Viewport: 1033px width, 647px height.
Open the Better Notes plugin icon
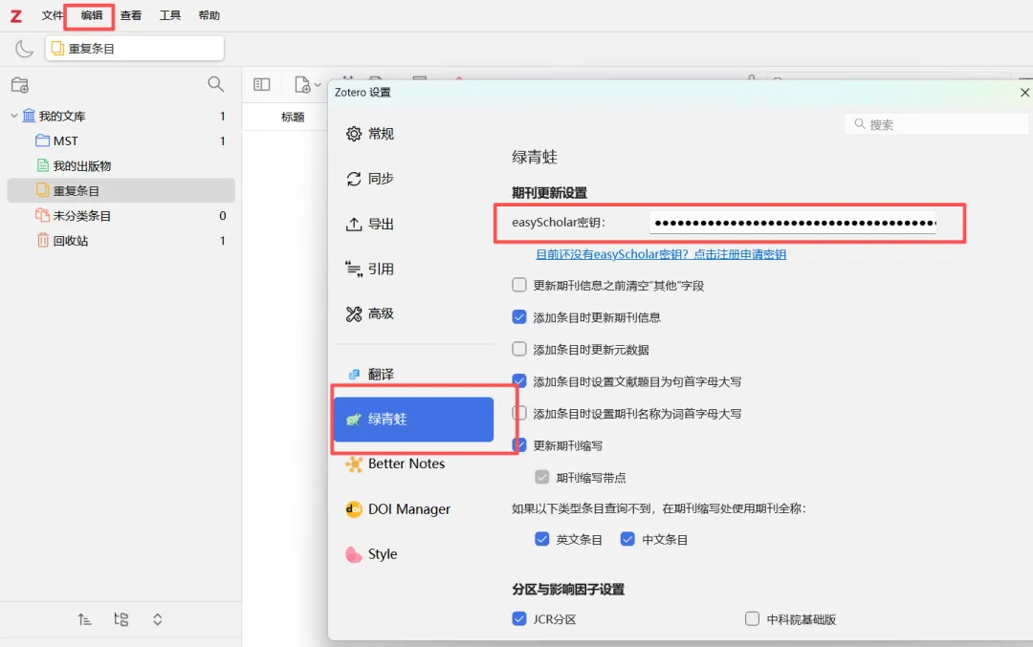click(x=354, y=464)
